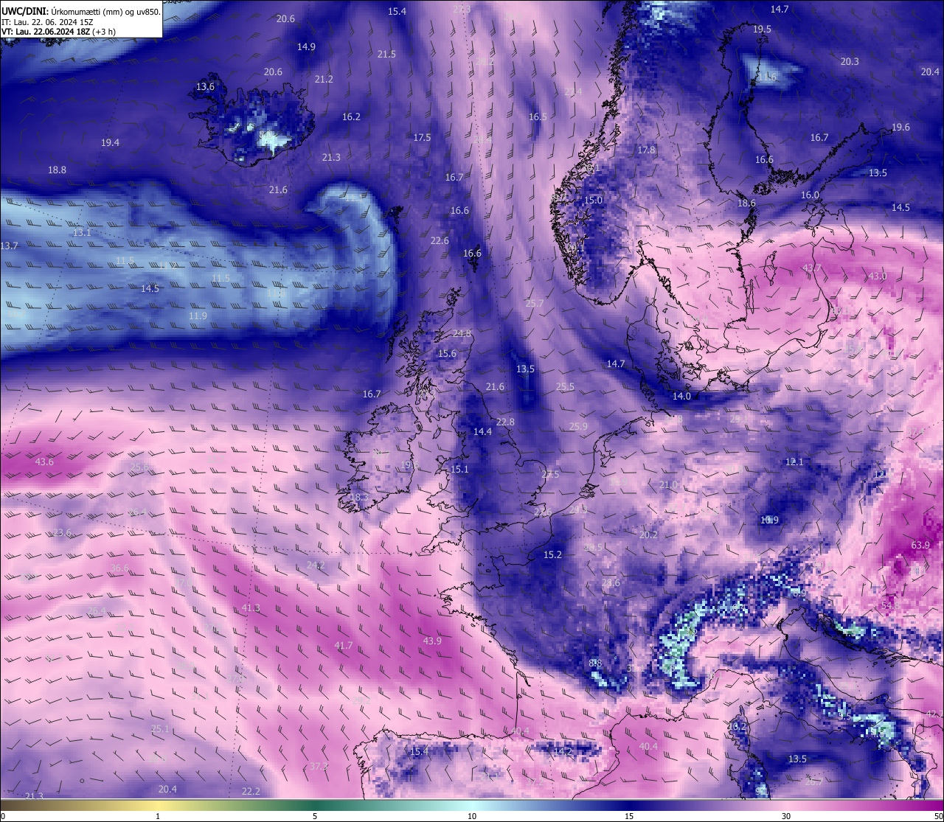Click the 15 label on the color scale
The image size is (944, 822).
coord(629,816)
